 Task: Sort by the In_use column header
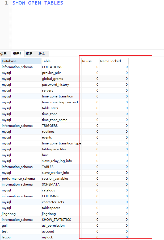point(90,61)
